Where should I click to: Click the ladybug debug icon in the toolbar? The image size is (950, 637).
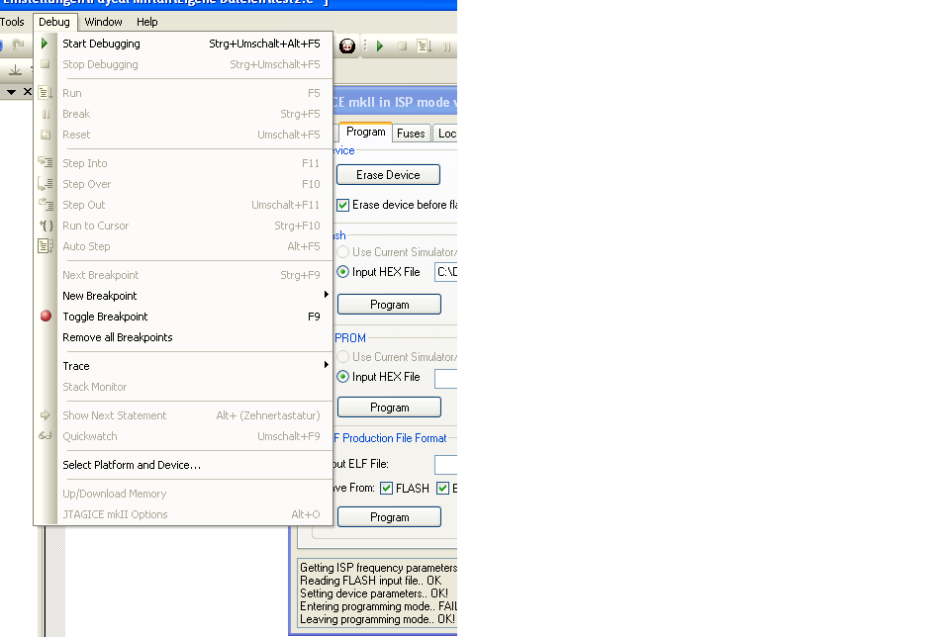pos(347,46)
